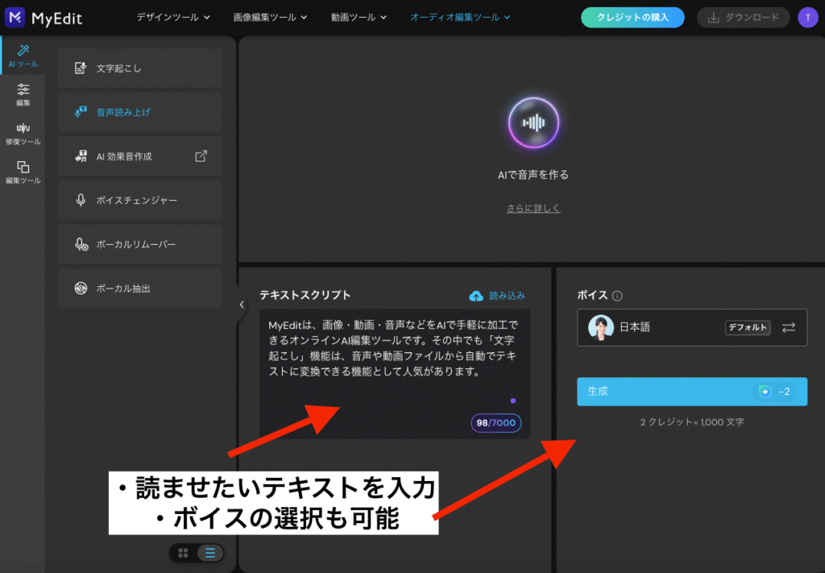Click the credit cost -2 badge
Screen dimensions: 825x573
tap(774, 392)
